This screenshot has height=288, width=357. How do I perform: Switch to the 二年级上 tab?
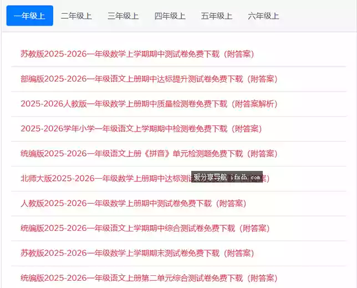(76, 16)
